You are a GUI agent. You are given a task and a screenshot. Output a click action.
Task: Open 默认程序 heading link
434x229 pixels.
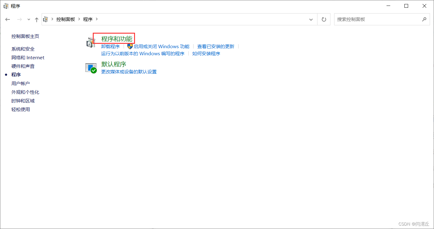pyautogui.click(x=114, y=64)
